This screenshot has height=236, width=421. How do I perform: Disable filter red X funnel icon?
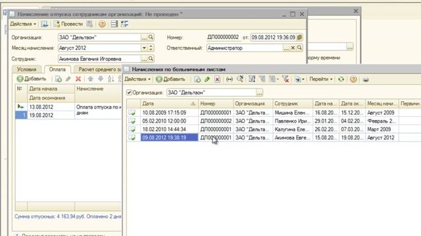(285, 79)
